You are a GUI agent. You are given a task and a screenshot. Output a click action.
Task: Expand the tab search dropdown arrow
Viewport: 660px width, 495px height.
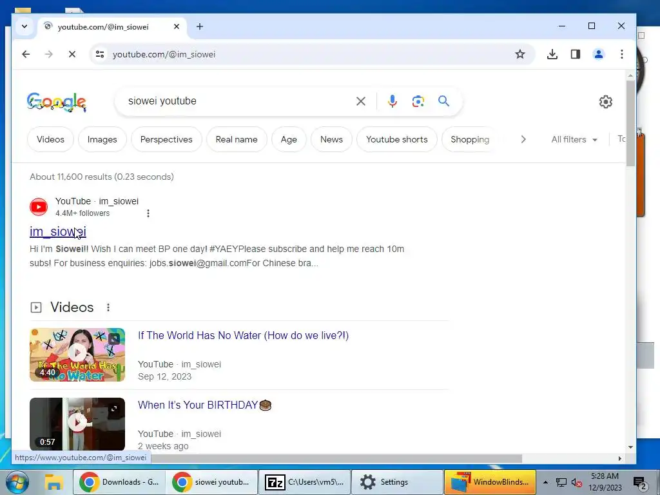[24, 26]
